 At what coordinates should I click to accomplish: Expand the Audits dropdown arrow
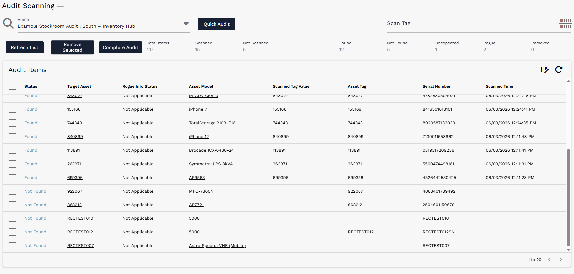click(186, 24)
